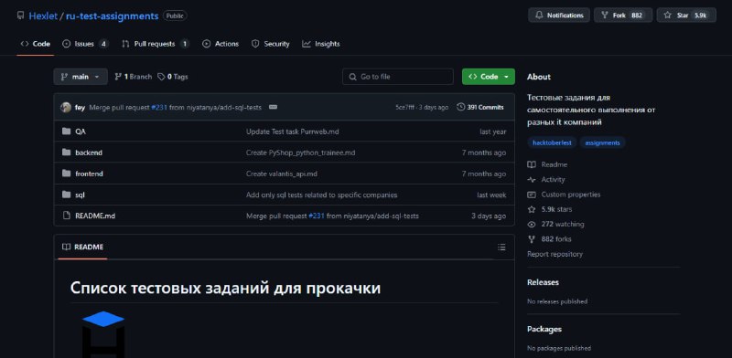Click the assignments topic tag
732x358 pixels.
point(603,143)
